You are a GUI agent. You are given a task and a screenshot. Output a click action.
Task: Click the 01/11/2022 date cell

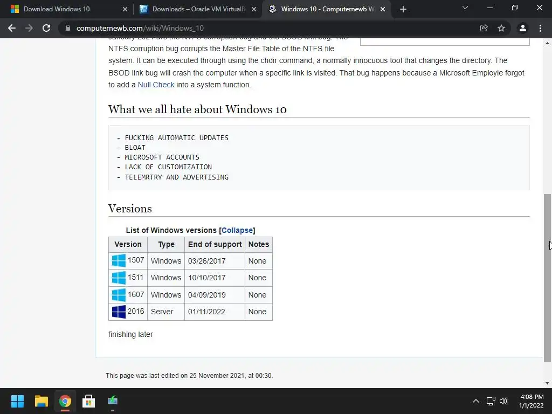(x=215, y=312)
